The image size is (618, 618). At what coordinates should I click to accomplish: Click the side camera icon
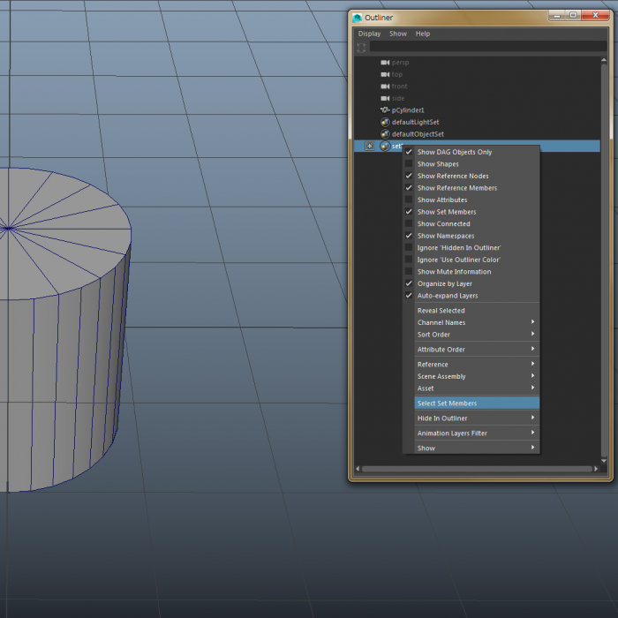(x=385, y=98)
